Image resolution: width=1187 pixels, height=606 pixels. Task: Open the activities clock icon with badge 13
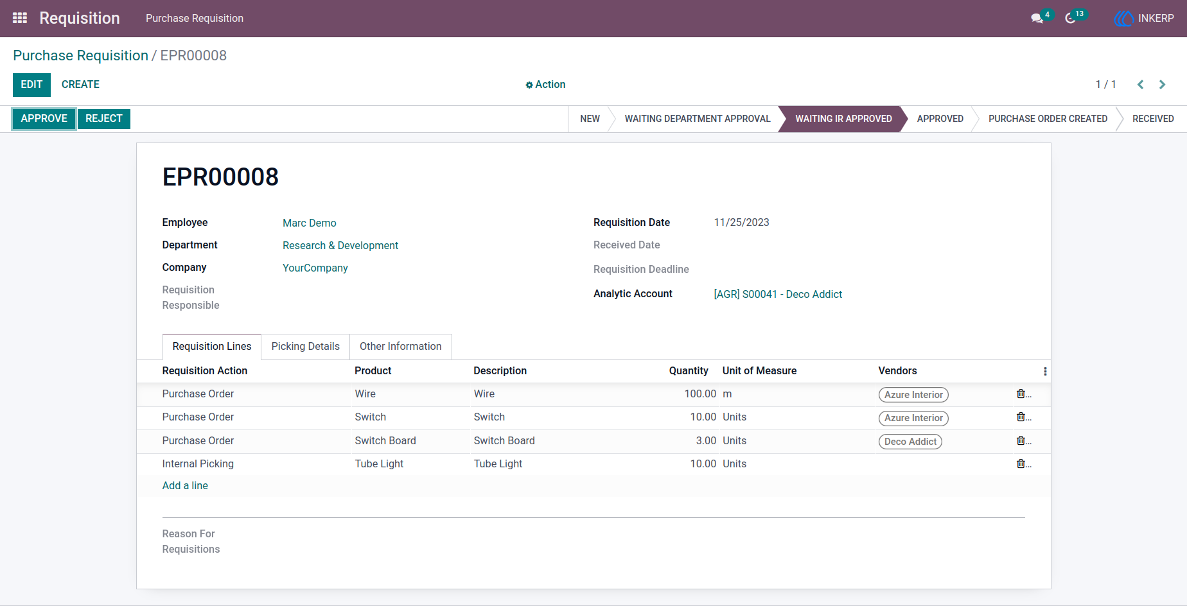[x=1070, y=18]
